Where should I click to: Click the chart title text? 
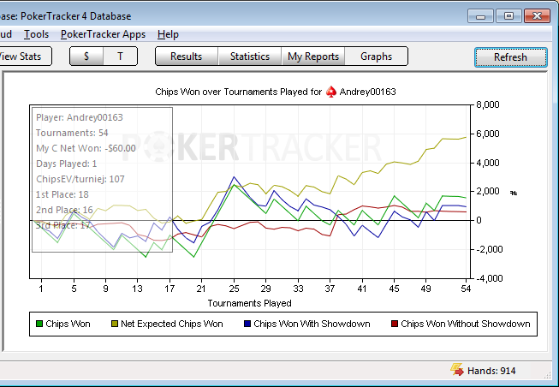tap(276, 92)
